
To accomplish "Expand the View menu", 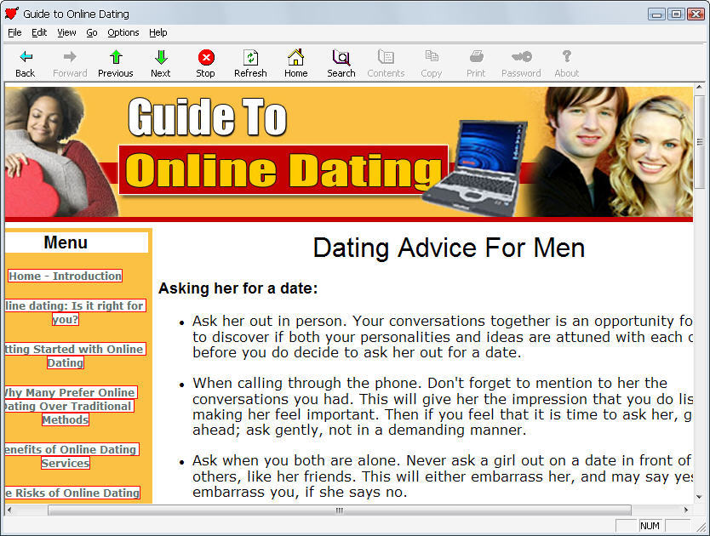I will pos(66,32).
